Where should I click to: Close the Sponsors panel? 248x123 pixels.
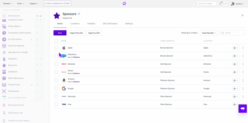coord(242,15)
